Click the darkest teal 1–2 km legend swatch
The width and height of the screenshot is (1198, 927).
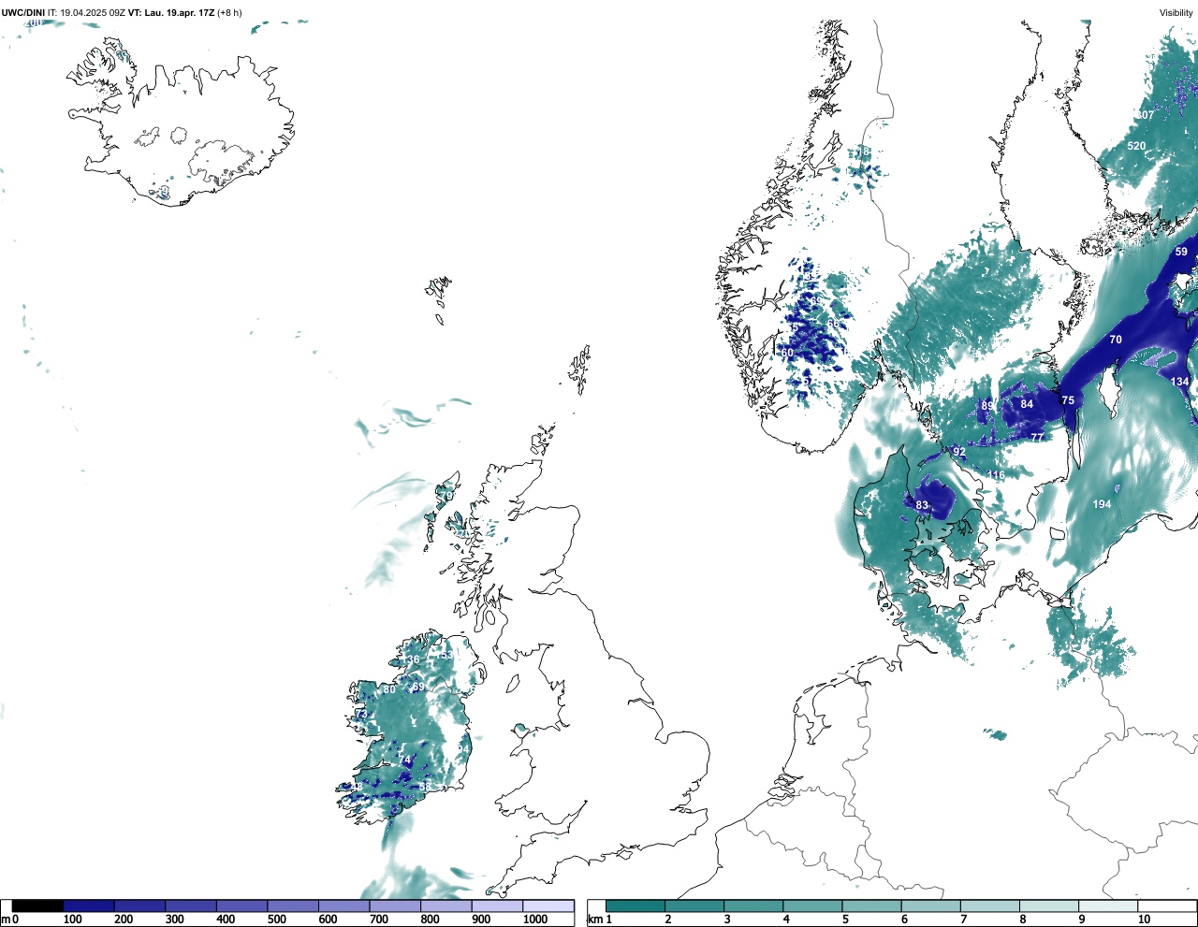click(x=636, y=905)
